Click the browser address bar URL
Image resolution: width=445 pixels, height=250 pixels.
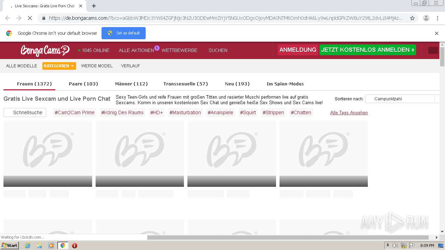point(226,18)
